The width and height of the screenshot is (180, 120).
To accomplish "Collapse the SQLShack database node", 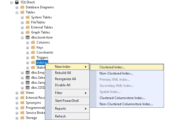I will [x=11, y=2].
